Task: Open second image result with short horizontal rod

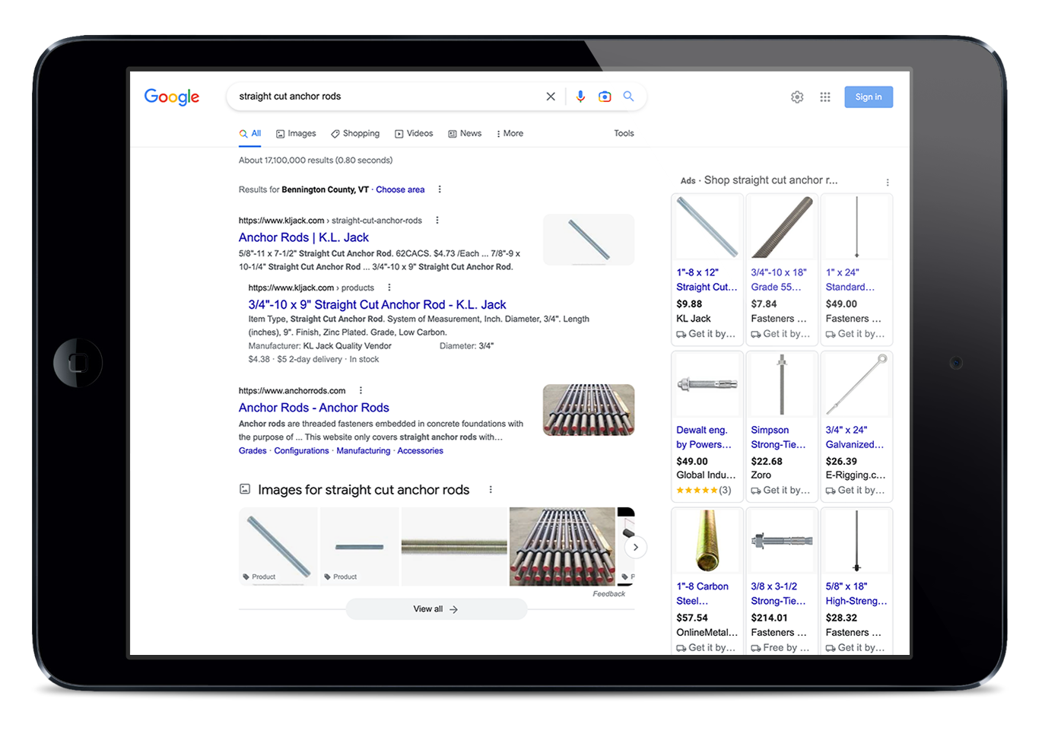Action: (x=360, y=546)
